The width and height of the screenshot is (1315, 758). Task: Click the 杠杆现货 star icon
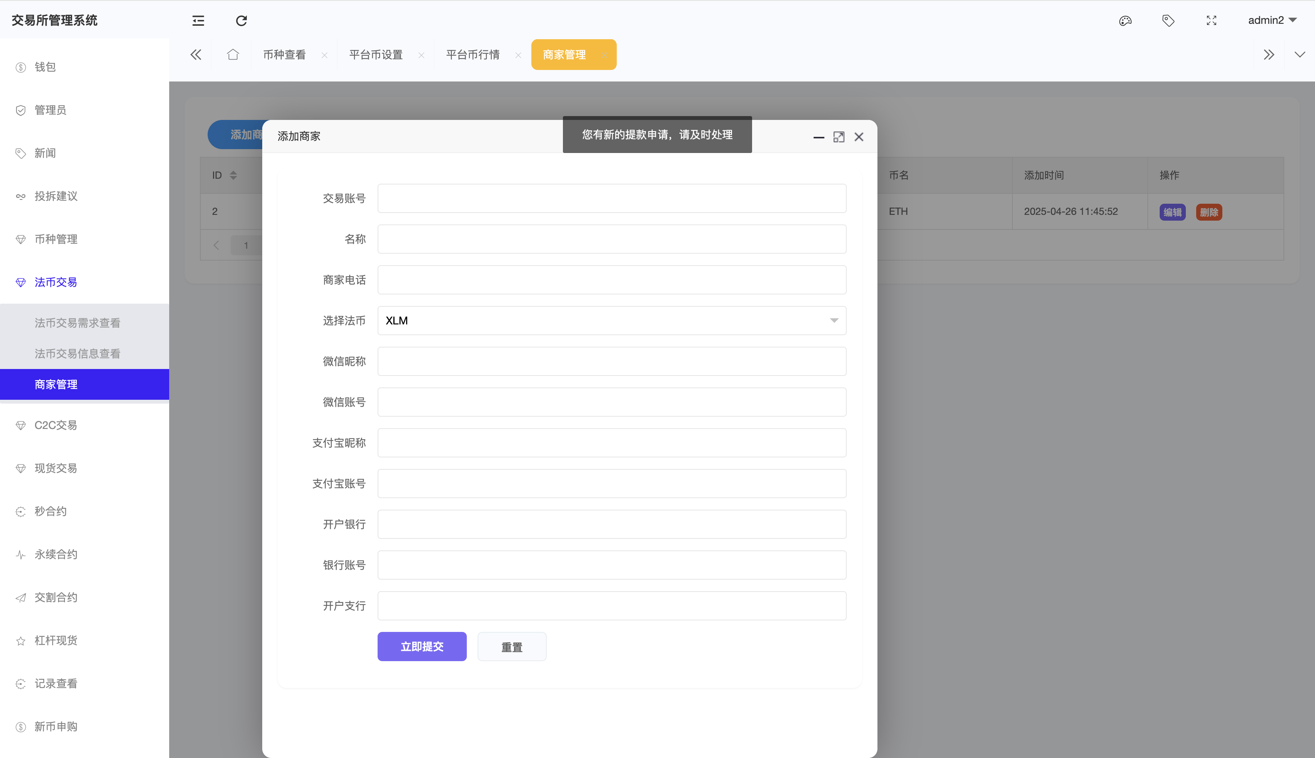[21, 641]
